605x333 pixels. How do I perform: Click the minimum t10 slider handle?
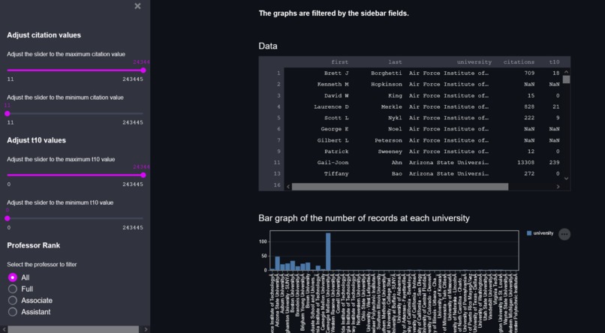pyautogui.click(x=8, y=218)
